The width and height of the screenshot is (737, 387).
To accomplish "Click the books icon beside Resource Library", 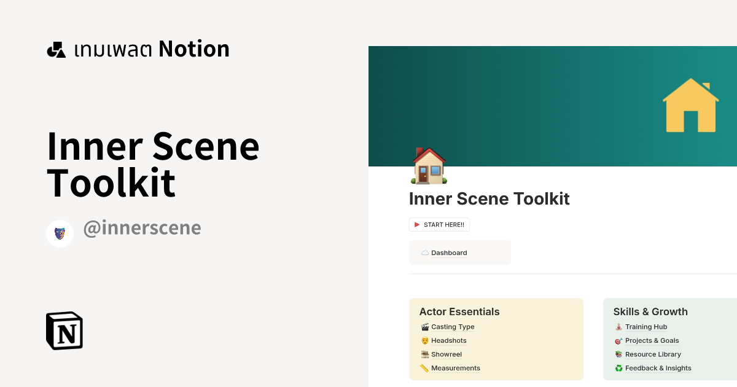I will (x=618, y=354).
